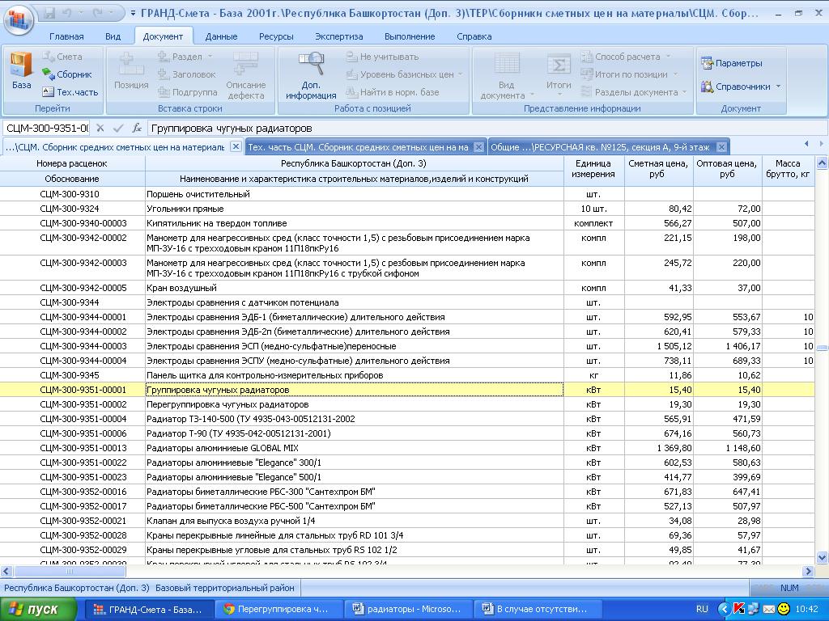Click the GRAND-Smeta application orb button
This screenshot has height=621, width=829.
click(x=18, y=18)
